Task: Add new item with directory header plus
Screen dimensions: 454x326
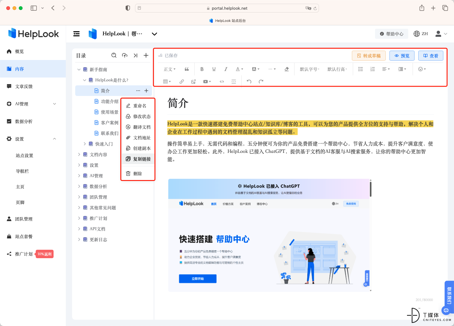Action: click(146, 55)
